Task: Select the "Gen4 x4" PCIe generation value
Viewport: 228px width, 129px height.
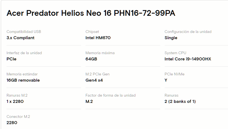Action: coord(94,80)
